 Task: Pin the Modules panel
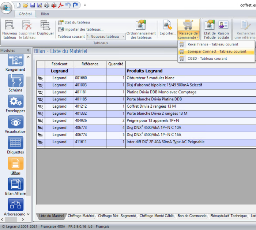click(x=28, y=50)
